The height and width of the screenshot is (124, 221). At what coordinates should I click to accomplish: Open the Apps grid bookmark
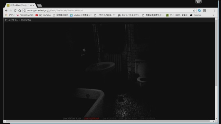[x=10, y=15]
